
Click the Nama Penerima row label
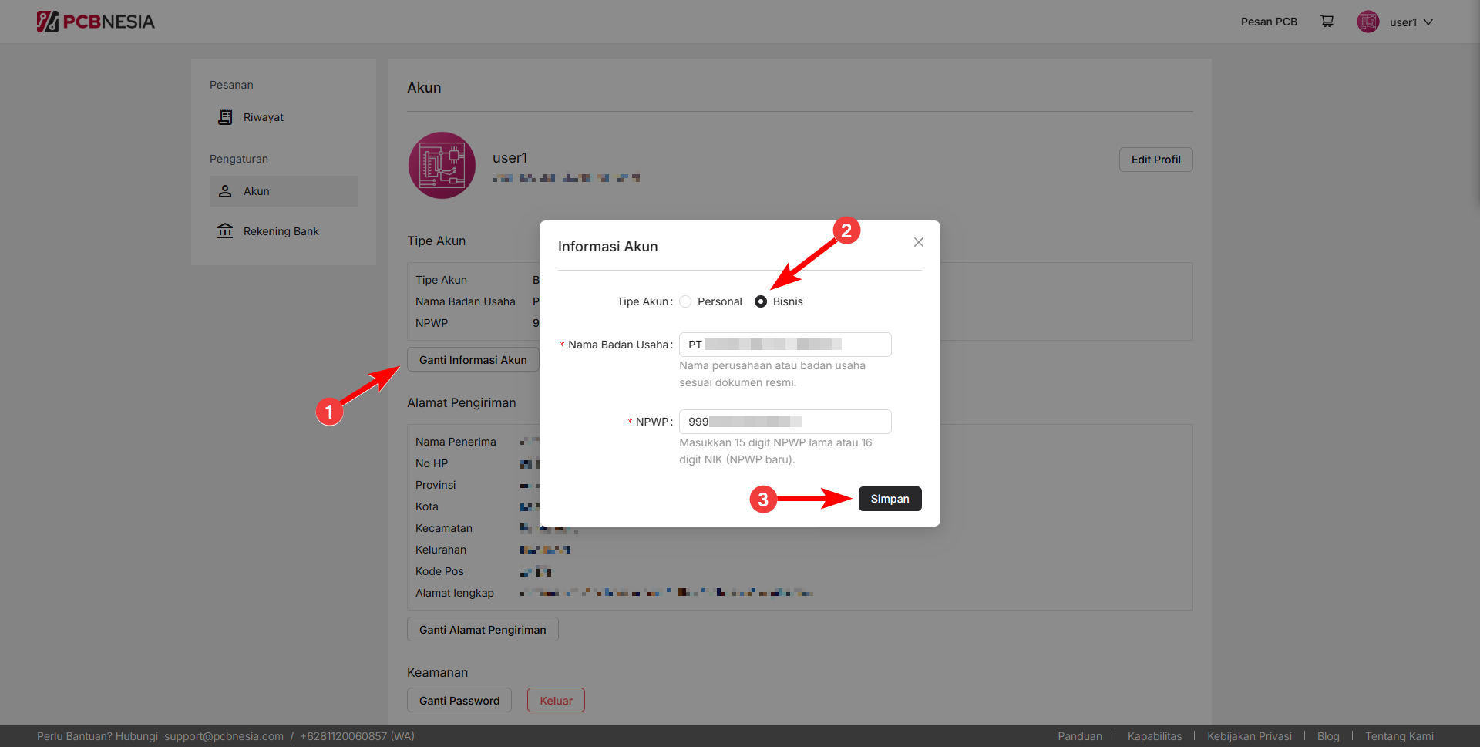point(456,442)
